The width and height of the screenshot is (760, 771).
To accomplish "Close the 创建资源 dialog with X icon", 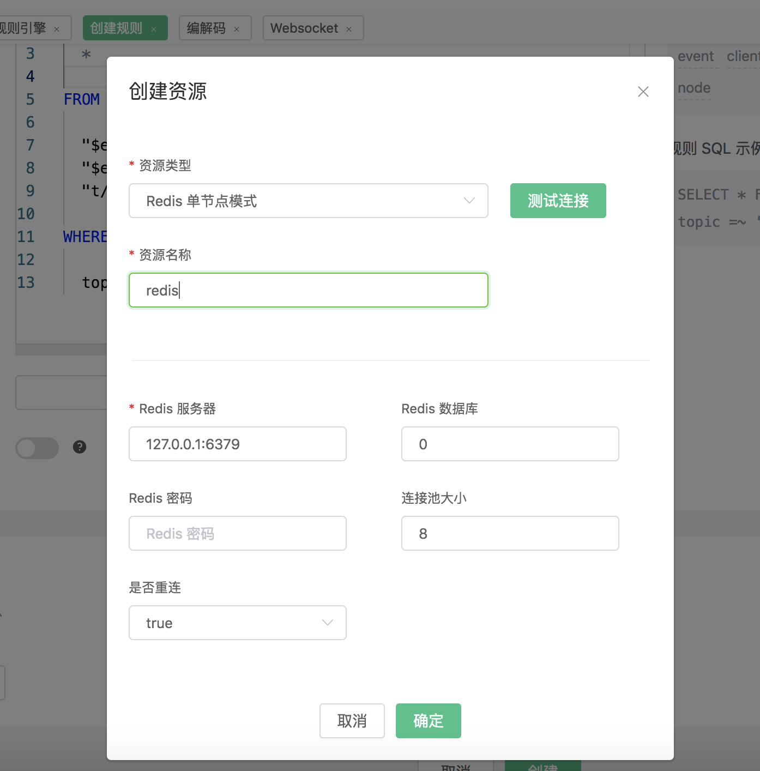I will 643,92.
